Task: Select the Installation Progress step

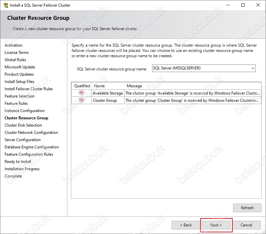Action: (x=22, y=169)
